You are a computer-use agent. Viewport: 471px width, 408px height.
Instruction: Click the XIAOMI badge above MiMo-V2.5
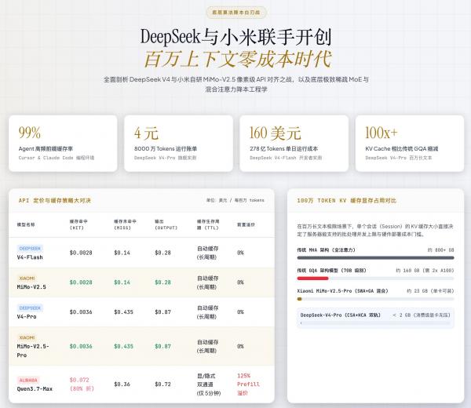27,279
